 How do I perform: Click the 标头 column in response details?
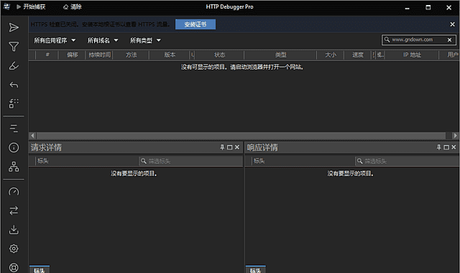click(x=303, y=161)
